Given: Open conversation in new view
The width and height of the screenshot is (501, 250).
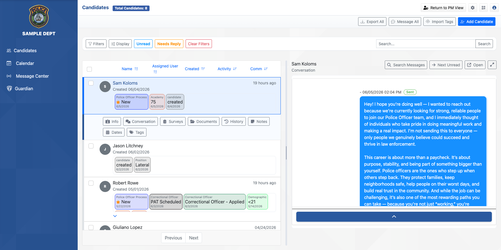Looking at the screenshot, I should pyautogui.click(x=475, y=65).
